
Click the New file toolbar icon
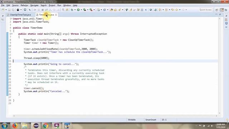3,10
